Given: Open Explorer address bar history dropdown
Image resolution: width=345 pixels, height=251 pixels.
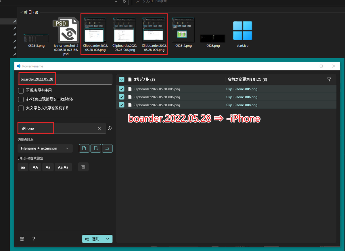Looking at the screenshot, I should pyautogui.click(x=116, y=1).
